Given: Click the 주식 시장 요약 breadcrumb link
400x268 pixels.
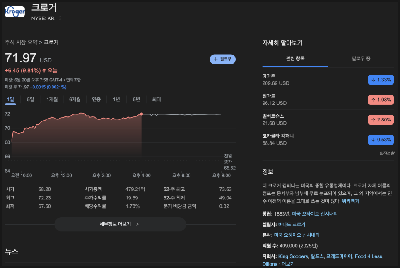Looking at the screenshot, I should (x=21, y=42).
